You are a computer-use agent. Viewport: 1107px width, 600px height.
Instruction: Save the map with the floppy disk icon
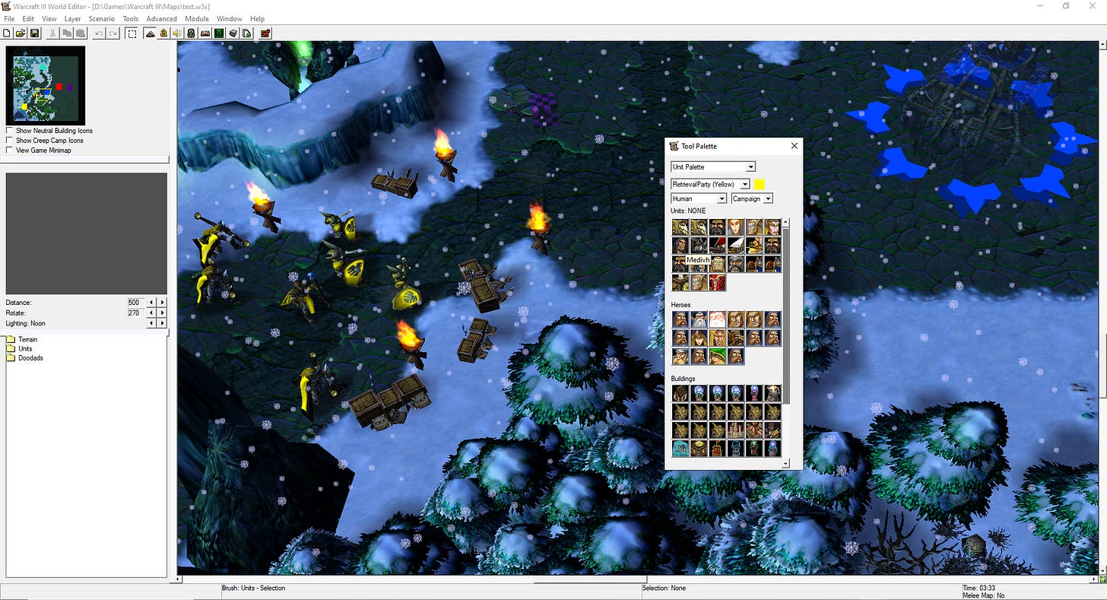point(34,33)
